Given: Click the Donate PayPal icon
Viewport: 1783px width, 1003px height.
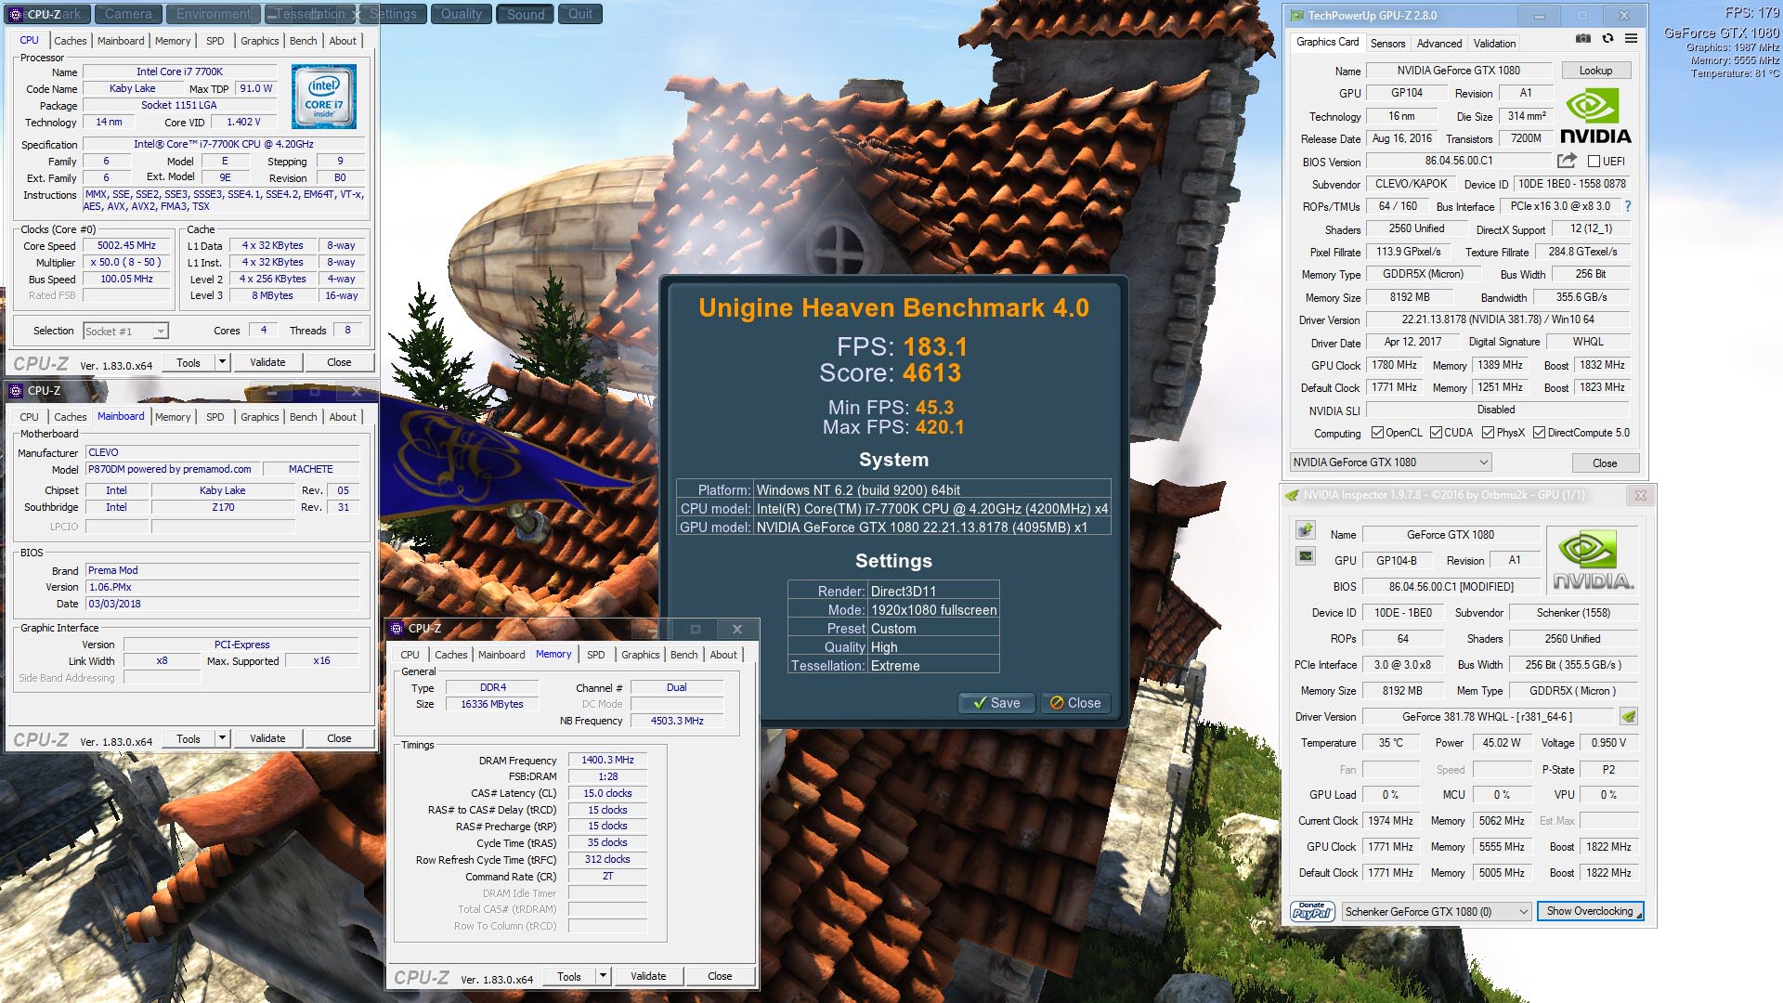Looking at the screenshot, I should tap(1312, 911).
